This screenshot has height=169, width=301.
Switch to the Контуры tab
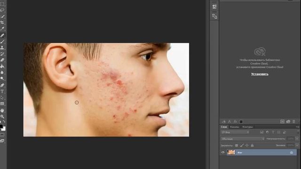[x=247, y=127]
